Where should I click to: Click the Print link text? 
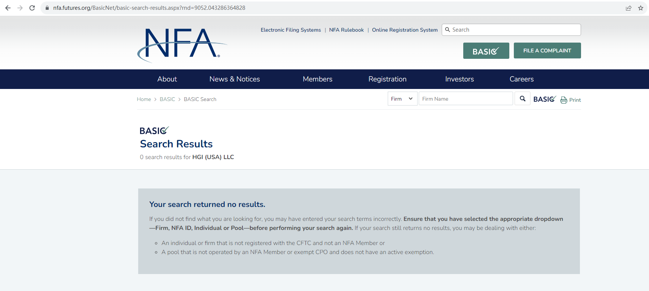(575, 100)
